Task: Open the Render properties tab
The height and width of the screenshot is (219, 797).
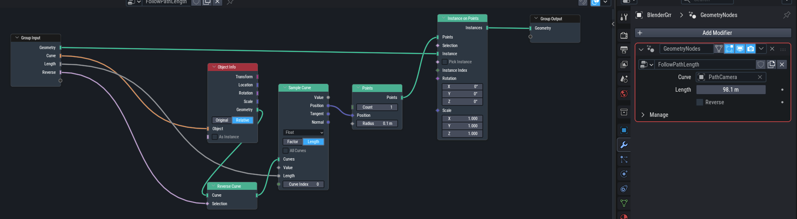Action: coord(624,35)
